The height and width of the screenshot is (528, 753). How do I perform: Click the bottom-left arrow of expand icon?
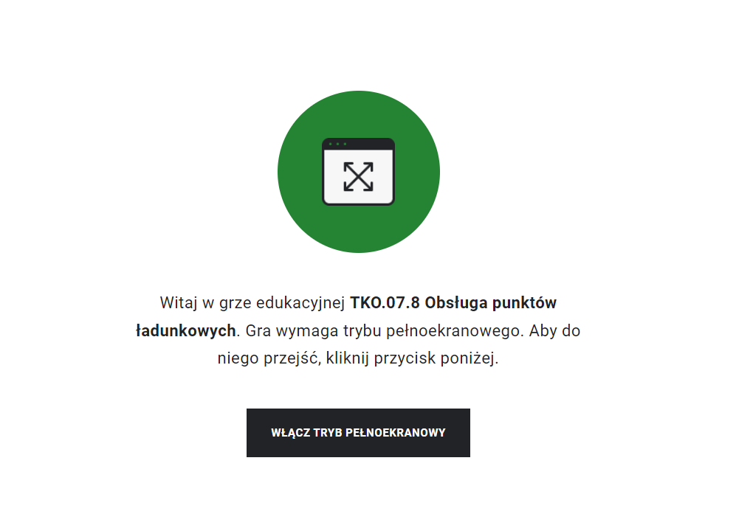[x=349, y=186]
